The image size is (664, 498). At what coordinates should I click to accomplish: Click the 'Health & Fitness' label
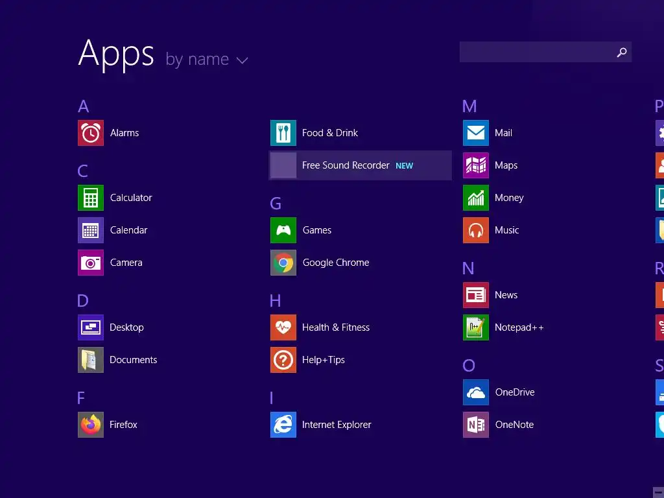pos(336,327)
